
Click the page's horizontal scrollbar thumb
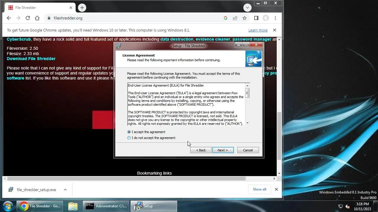[126, 178]
